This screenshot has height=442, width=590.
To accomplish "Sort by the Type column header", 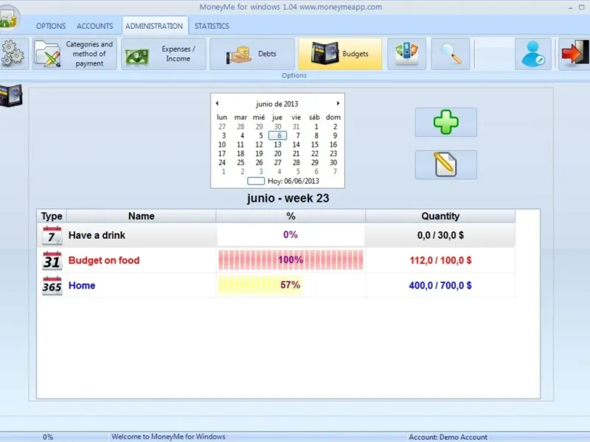I will [x=52, y=216].
